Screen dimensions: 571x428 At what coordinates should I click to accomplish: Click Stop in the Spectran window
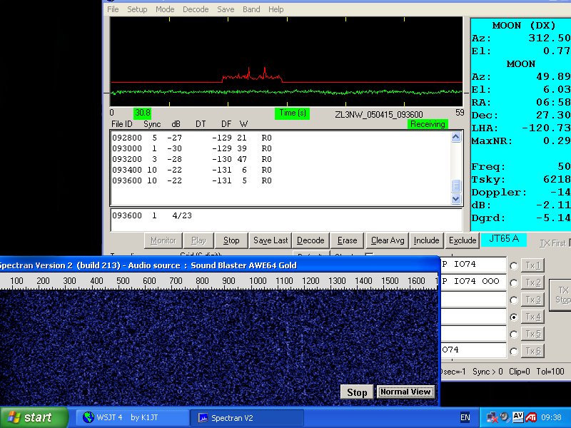[357, 392]
